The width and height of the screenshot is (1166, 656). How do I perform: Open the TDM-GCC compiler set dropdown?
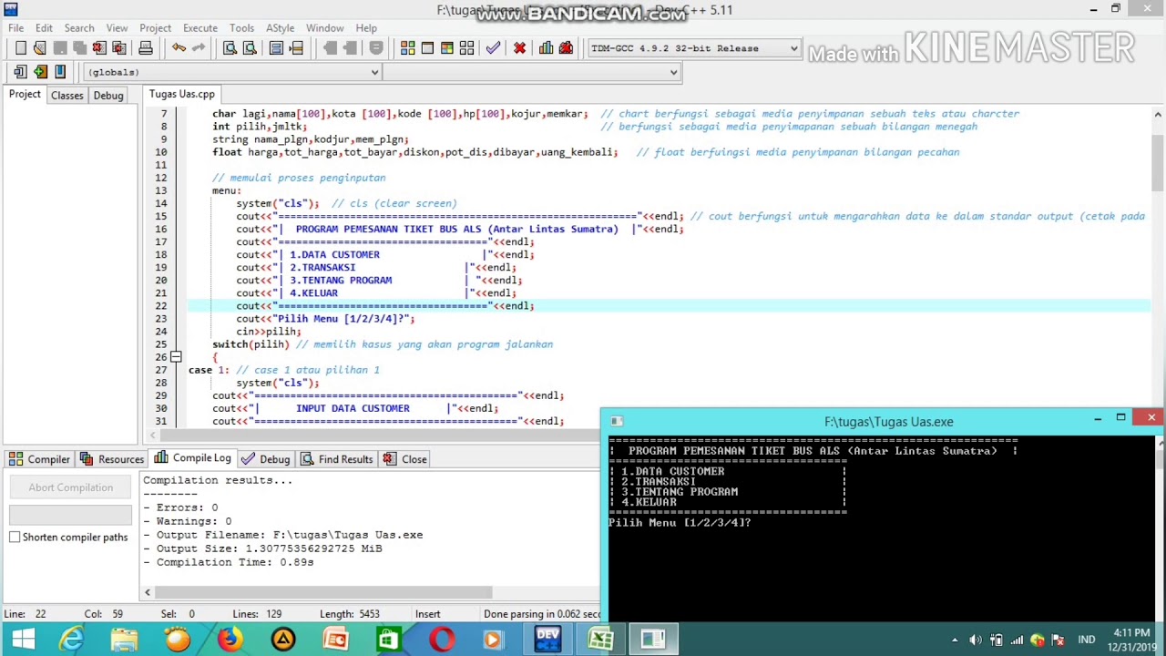point(794,48)
